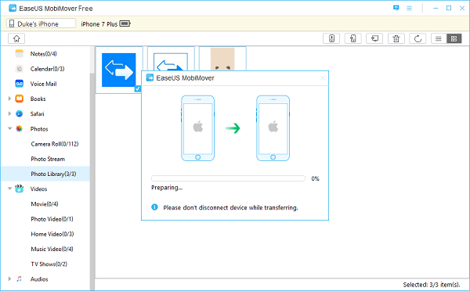Expand the Safari category

pyautogui.click(x=9, y=113)
